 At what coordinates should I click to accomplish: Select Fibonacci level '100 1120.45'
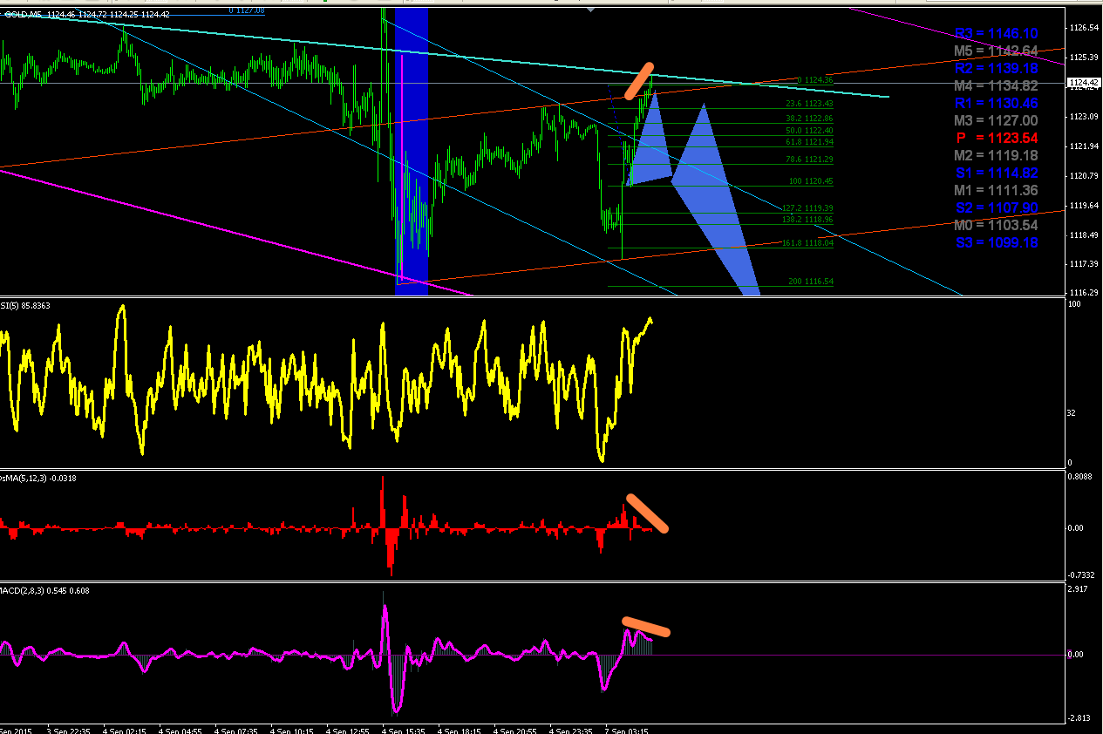(811, 181)
